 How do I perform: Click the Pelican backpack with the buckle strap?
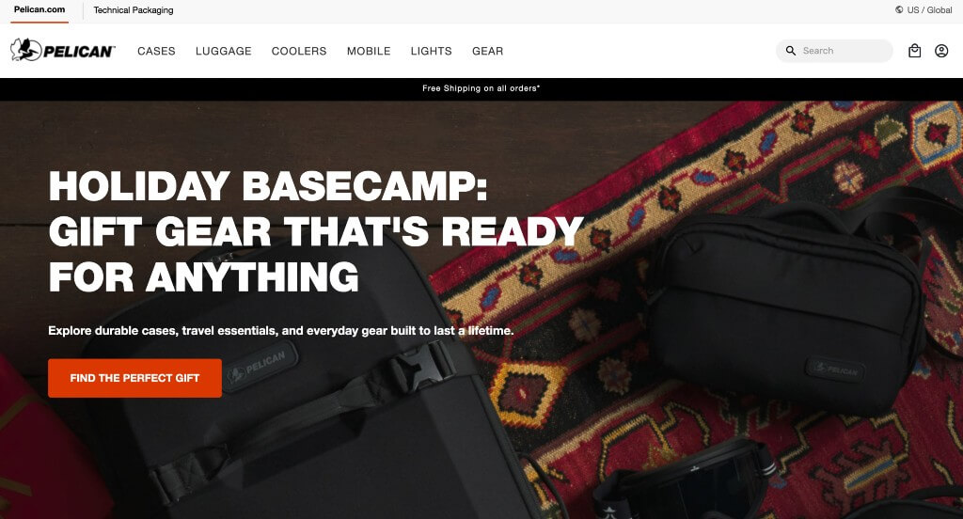tap(294, 393)
